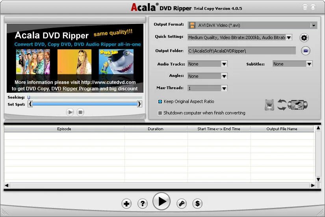Open advanced settings gear icon
Viewport: 325px width, 217px height.
pos(304,38)
